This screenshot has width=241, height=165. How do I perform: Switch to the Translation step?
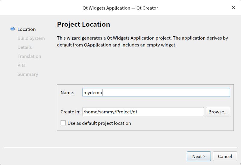(x=29, y=56)
